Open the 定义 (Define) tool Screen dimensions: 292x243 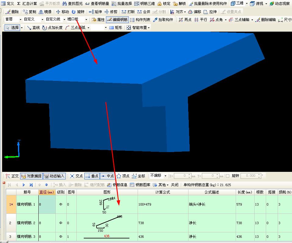[8, 4]
